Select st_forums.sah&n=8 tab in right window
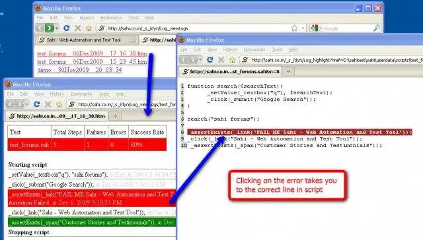 [231, 72]
